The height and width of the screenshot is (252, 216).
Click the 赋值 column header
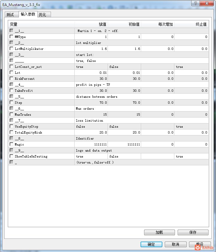[91, 24]
